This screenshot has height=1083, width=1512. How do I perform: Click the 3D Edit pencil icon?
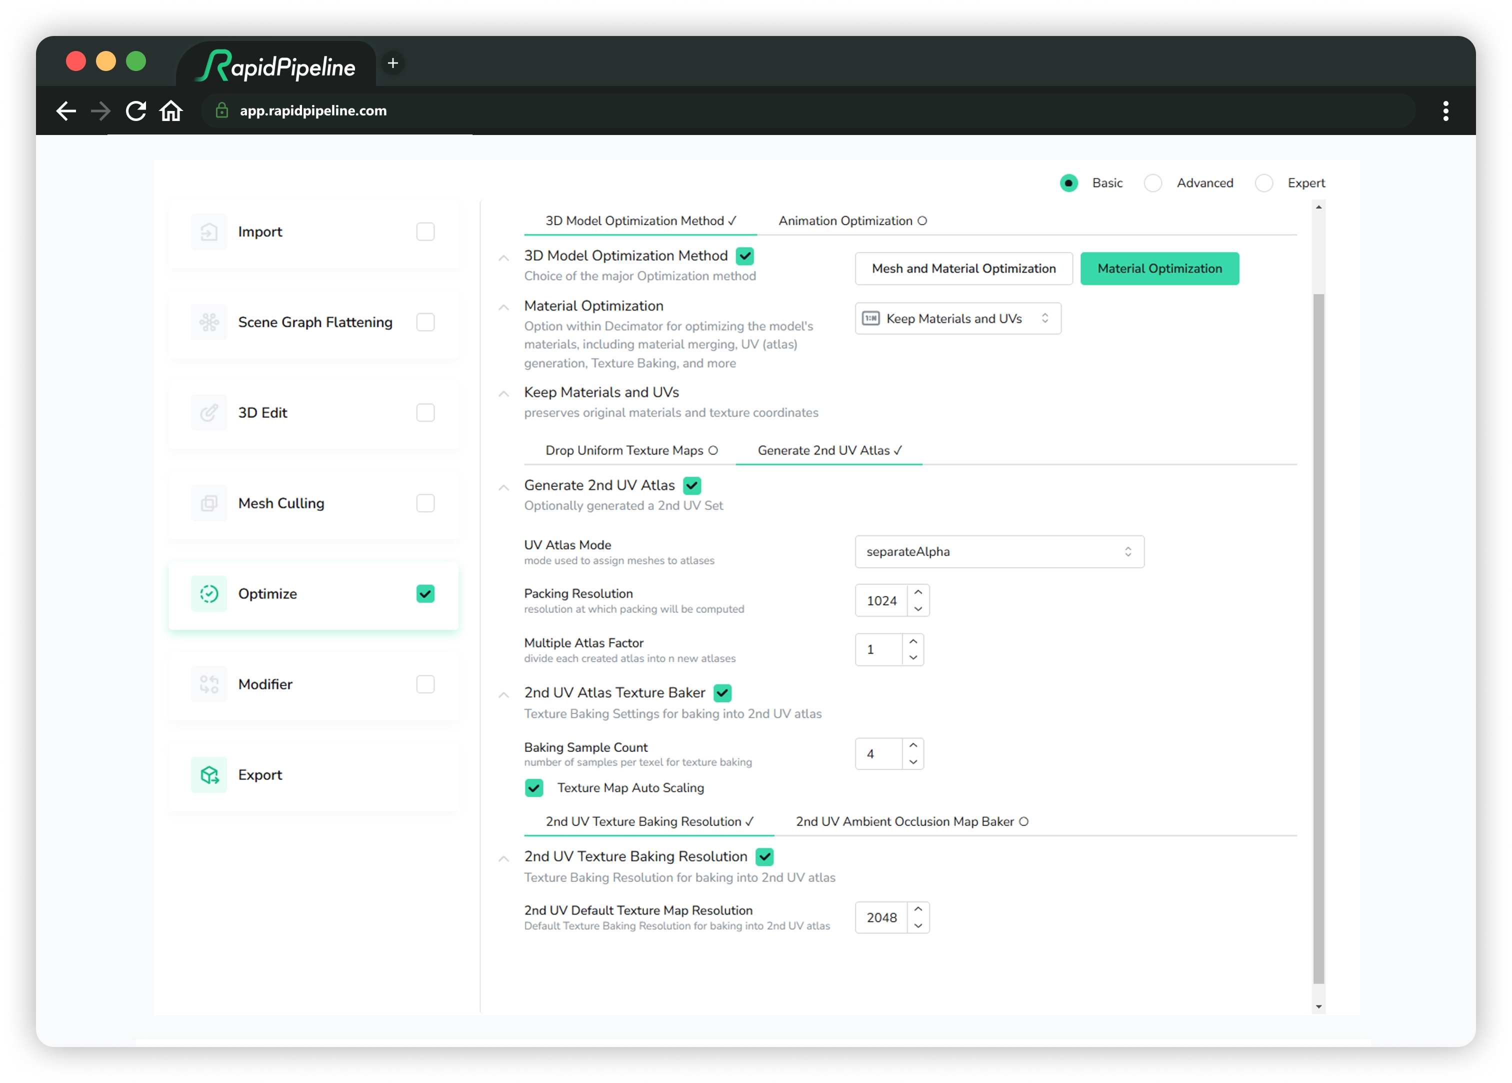[208, 413]
